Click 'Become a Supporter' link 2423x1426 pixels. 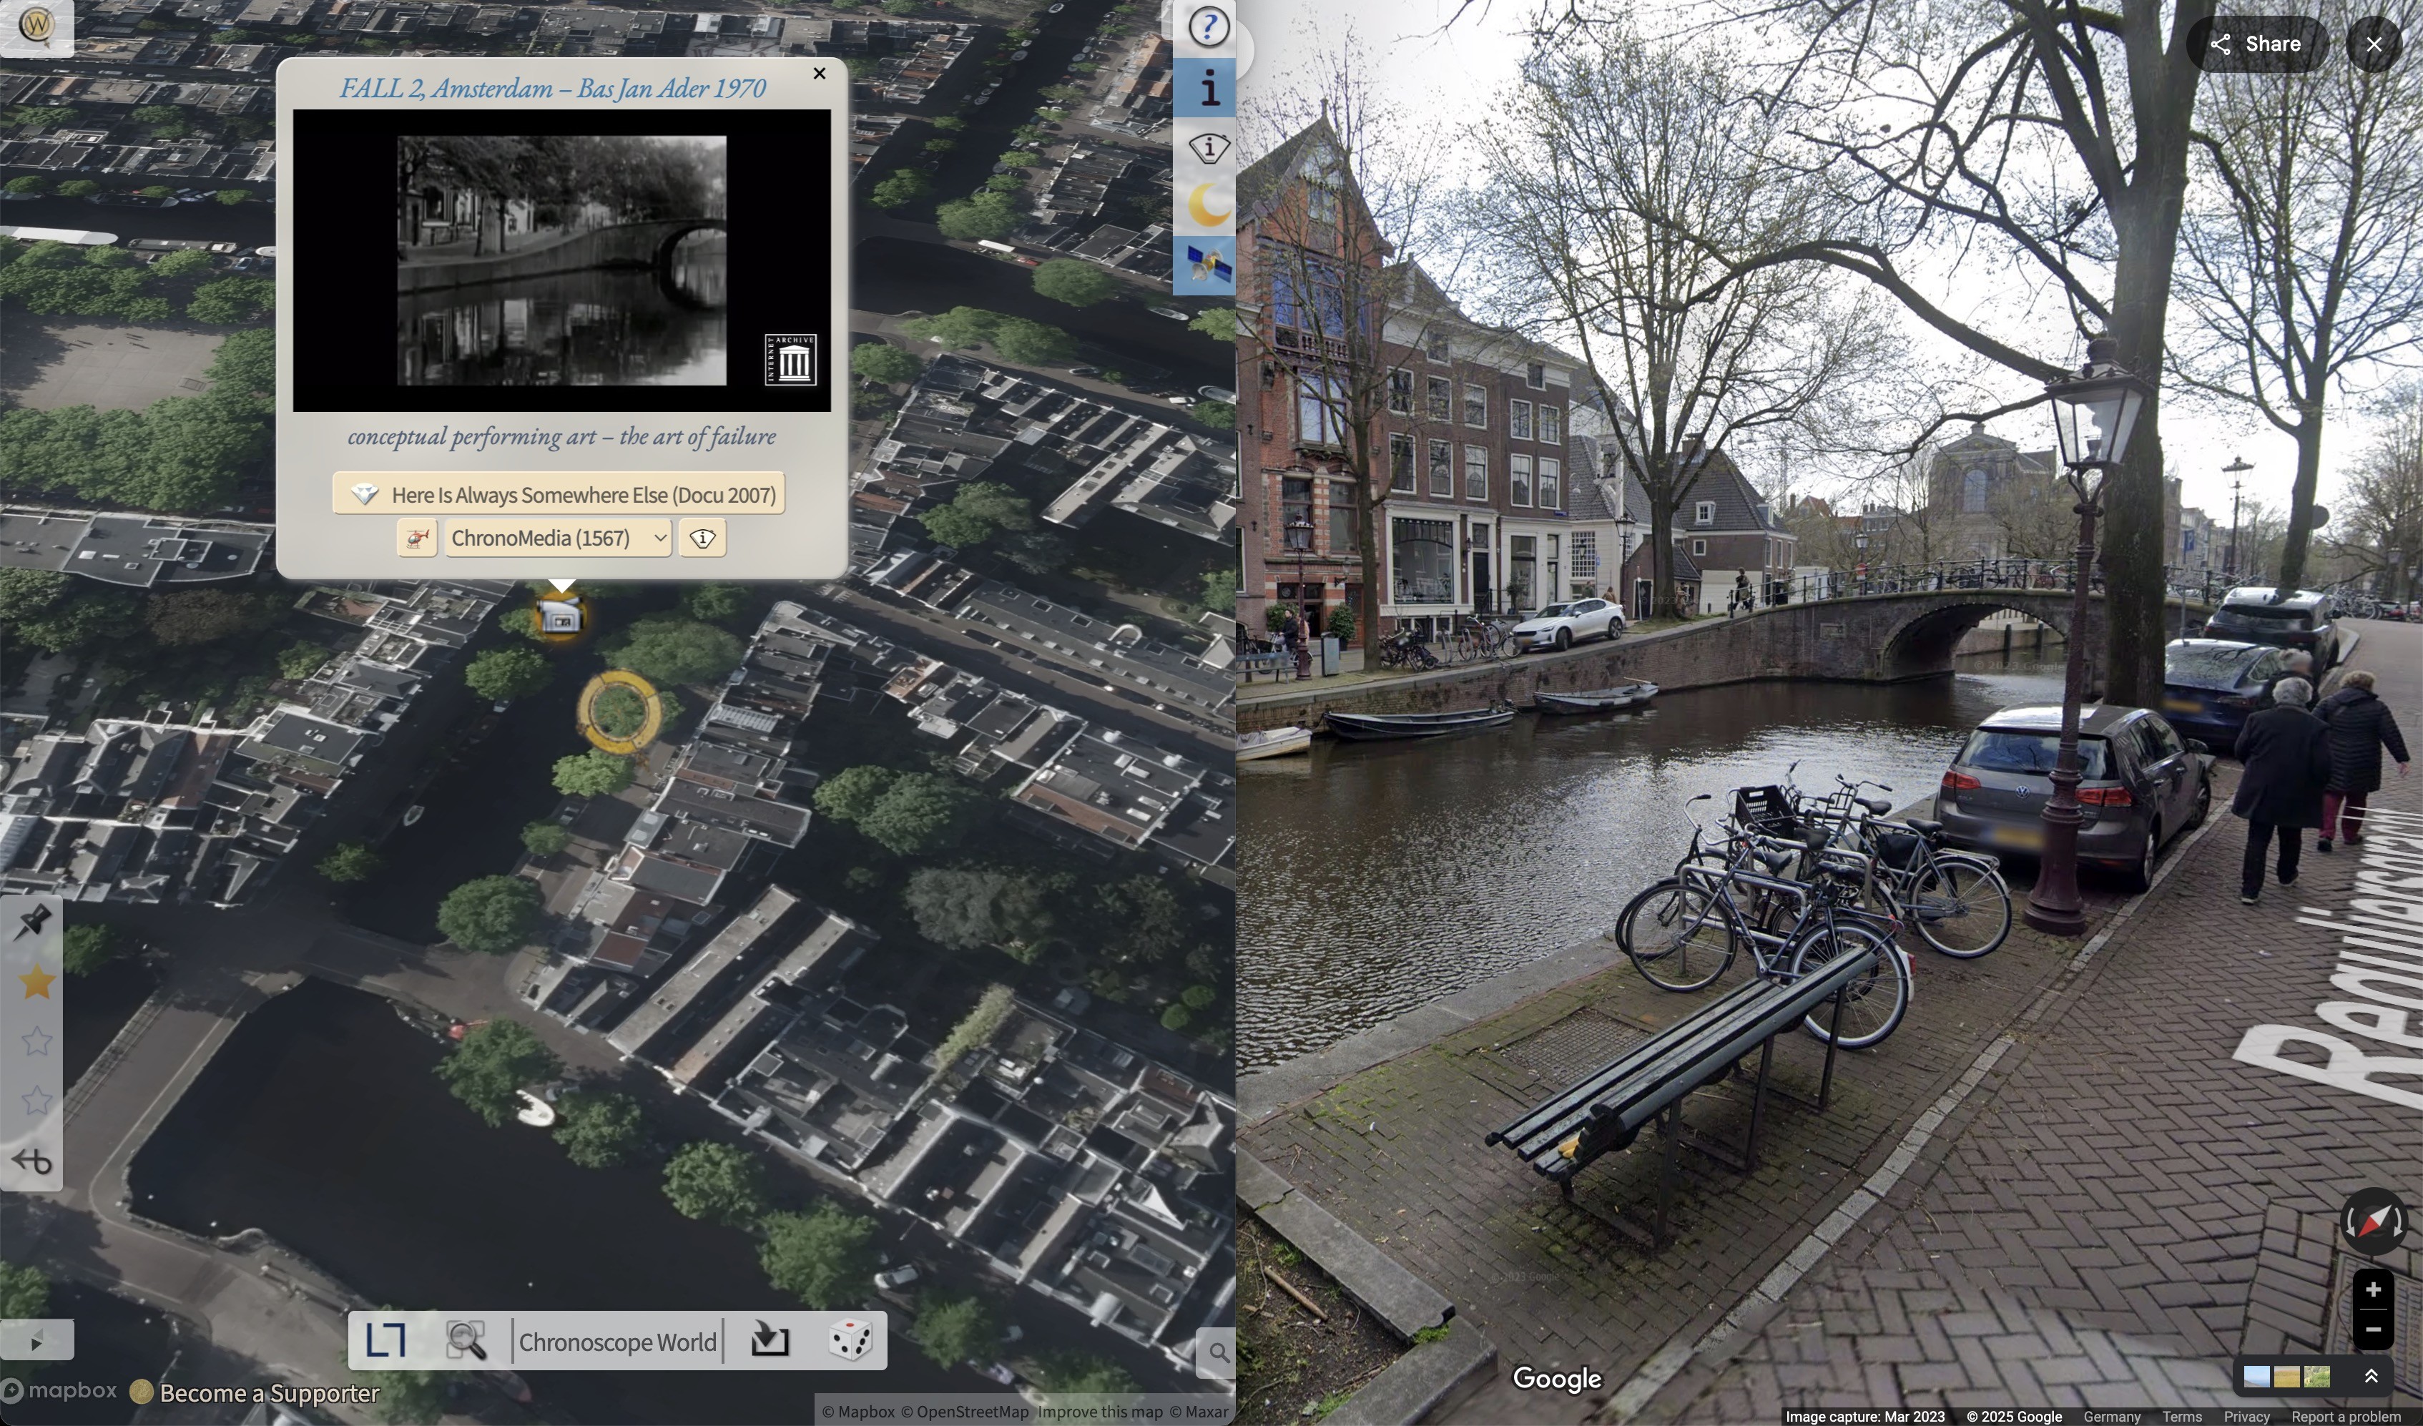(269, 1392)
